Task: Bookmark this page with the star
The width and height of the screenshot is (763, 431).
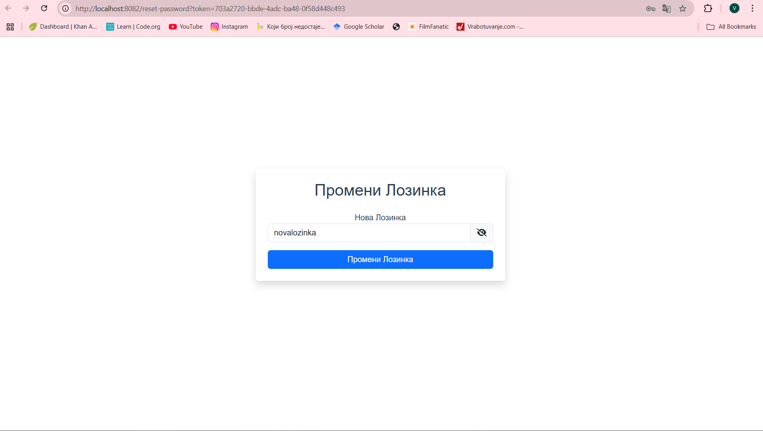Action: [x=683, y=8]
